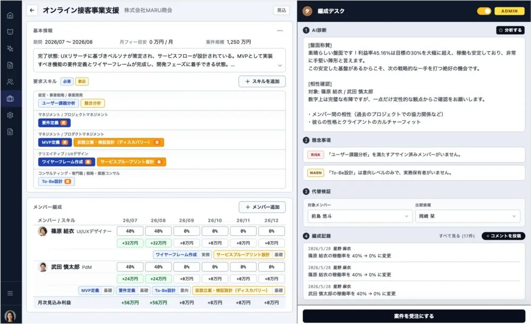
Task: Select the 競合分析 skill chip
Action: [x=92, y=103]
